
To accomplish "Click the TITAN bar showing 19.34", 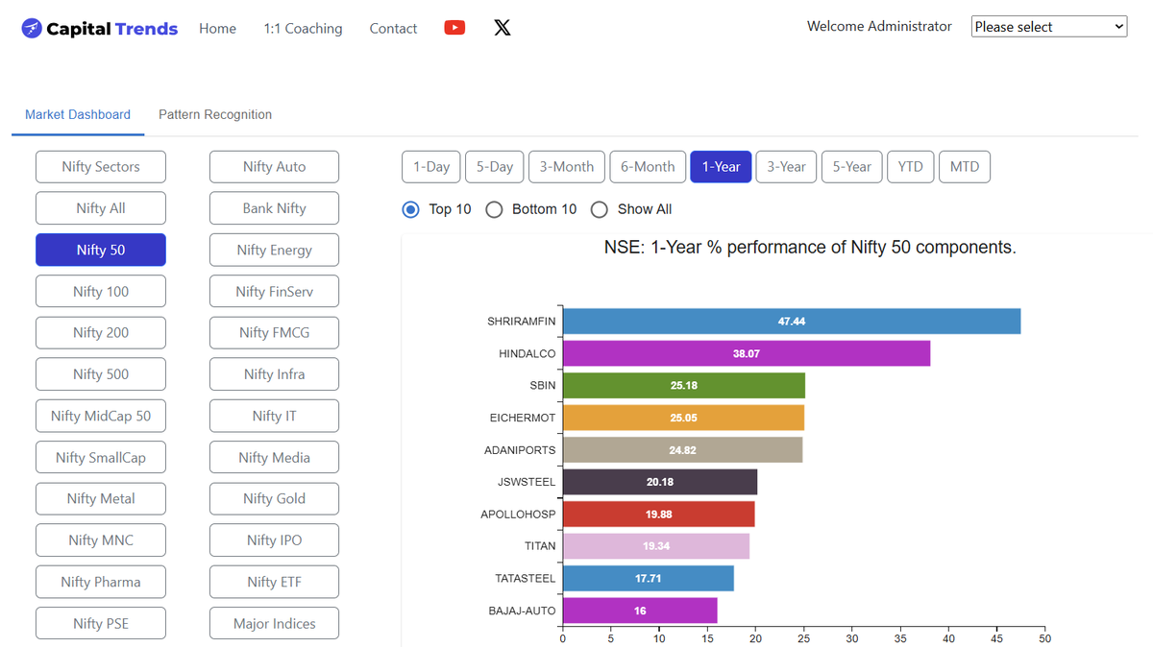I will [x=656, y=546].
